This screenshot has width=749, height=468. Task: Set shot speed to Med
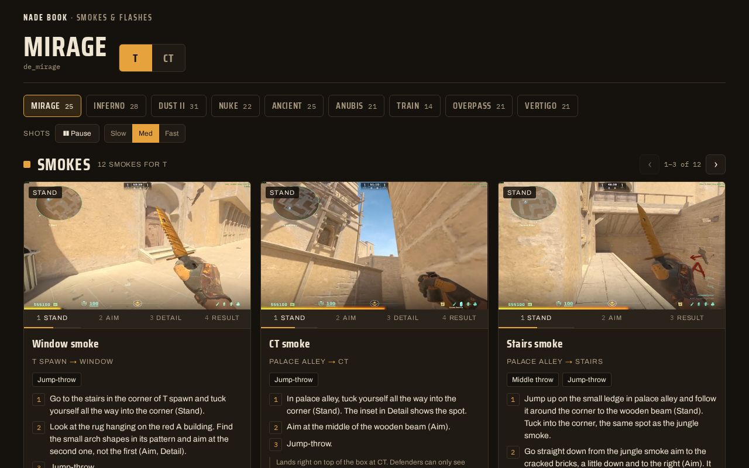click(x=146, y=133)
